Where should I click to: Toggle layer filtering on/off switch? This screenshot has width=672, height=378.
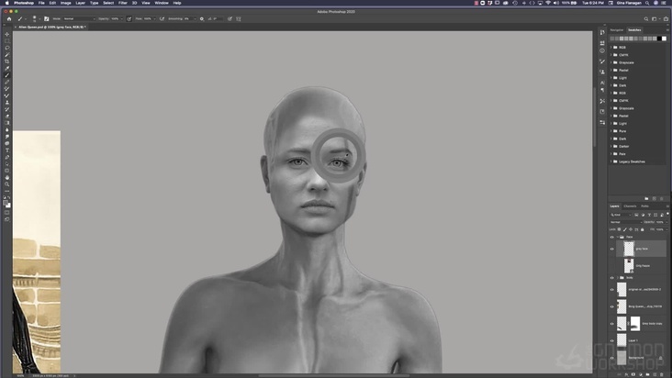pyautogui.click(x=667, y=214)
